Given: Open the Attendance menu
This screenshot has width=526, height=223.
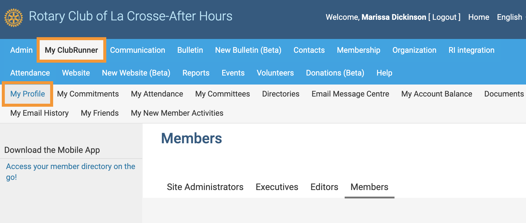Looking at the screenshot, I should tap(30, 73).
